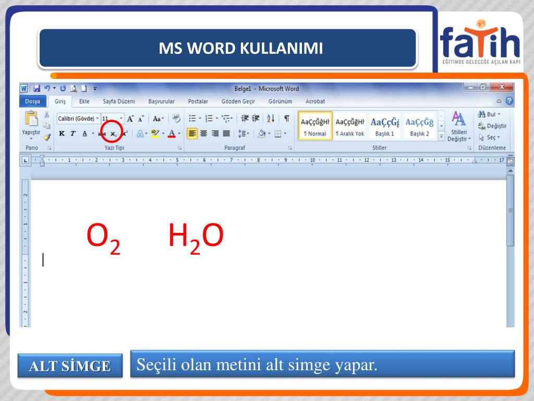Open Print Preview from quick access toolbar
The image size is (534, 401).
pyautogui.click(x=74, y=89)
